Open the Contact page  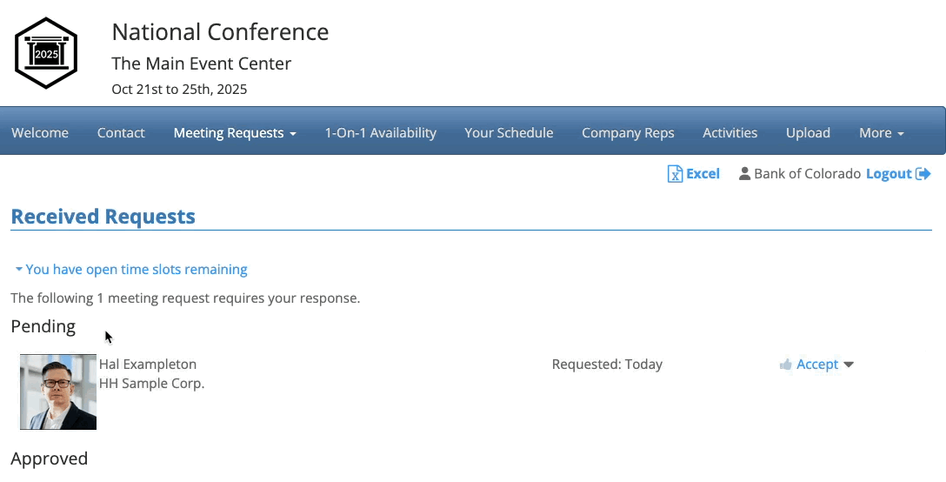pos(121,133)
